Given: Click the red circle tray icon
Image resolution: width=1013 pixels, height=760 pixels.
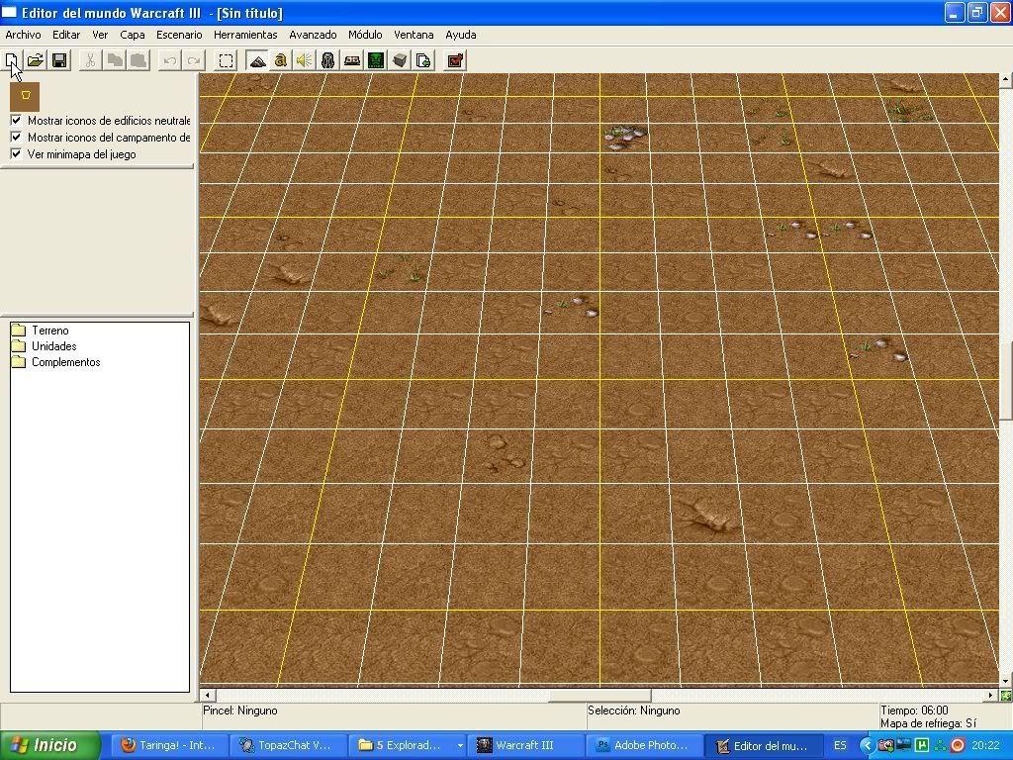Looking at the screenshot, I should (x=958, y=745).
